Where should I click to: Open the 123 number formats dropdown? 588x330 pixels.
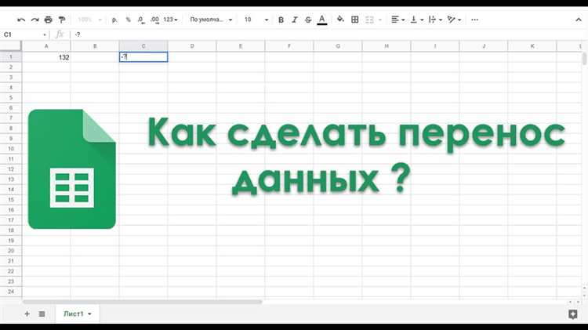click(x=171, y=20)
